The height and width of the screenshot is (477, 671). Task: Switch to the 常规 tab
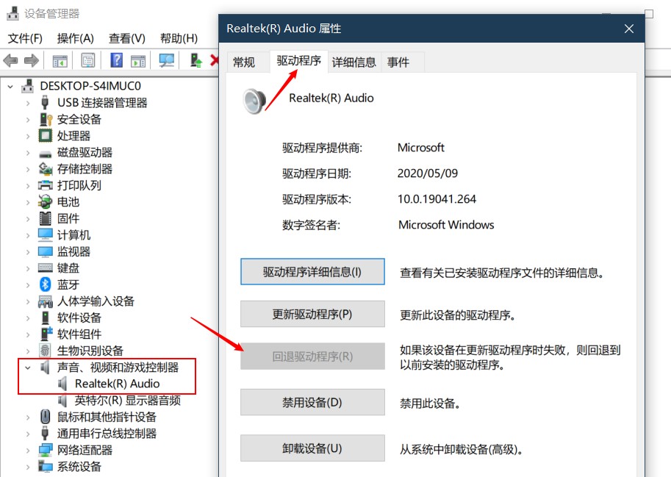[x=244, y=62]
